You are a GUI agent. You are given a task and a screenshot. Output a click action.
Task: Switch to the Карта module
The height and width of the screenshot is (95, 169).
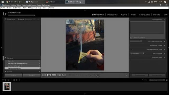point(124,15)
